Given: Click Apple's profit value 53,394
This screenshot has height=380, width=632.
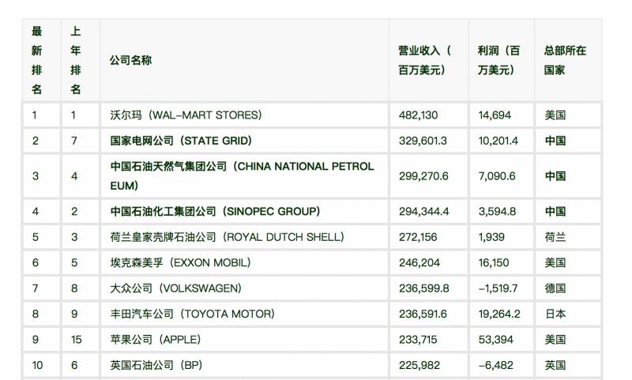Looking at the screenshot, I should tap(496, 339).
